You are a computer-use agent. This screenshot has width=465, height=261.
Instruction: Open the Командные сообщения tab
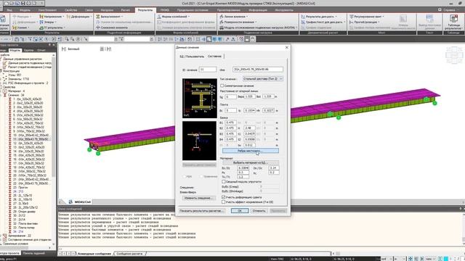94,254
